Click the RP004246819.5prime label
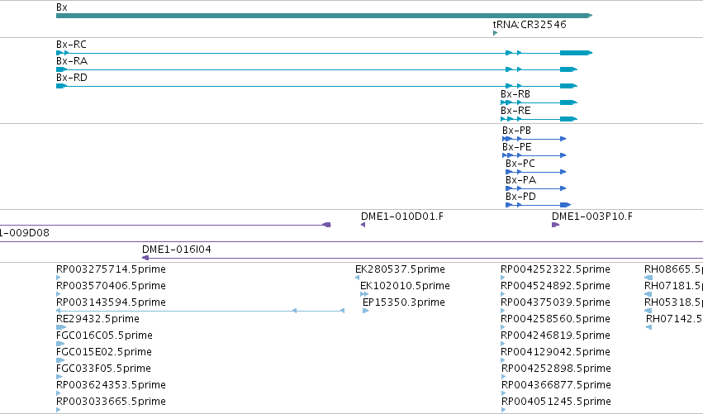This screenshot has width=703, height=414. coord(555,335)
